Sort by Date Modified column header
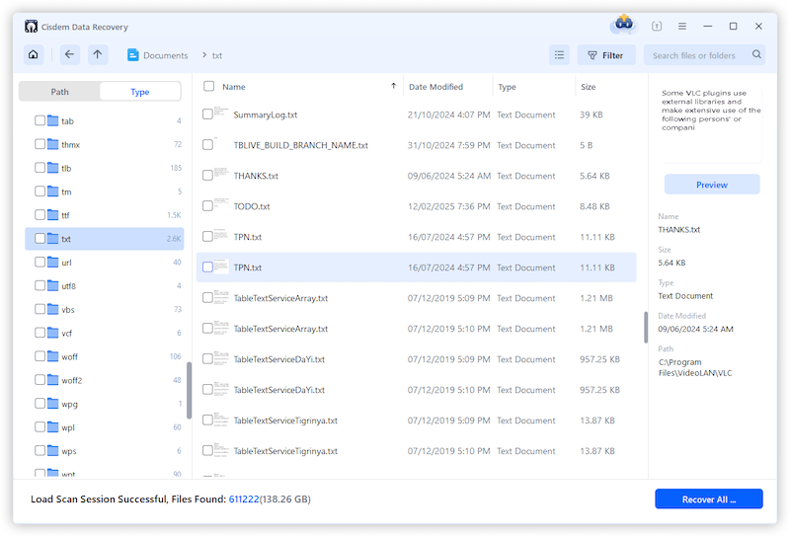 tap(435, 87)
